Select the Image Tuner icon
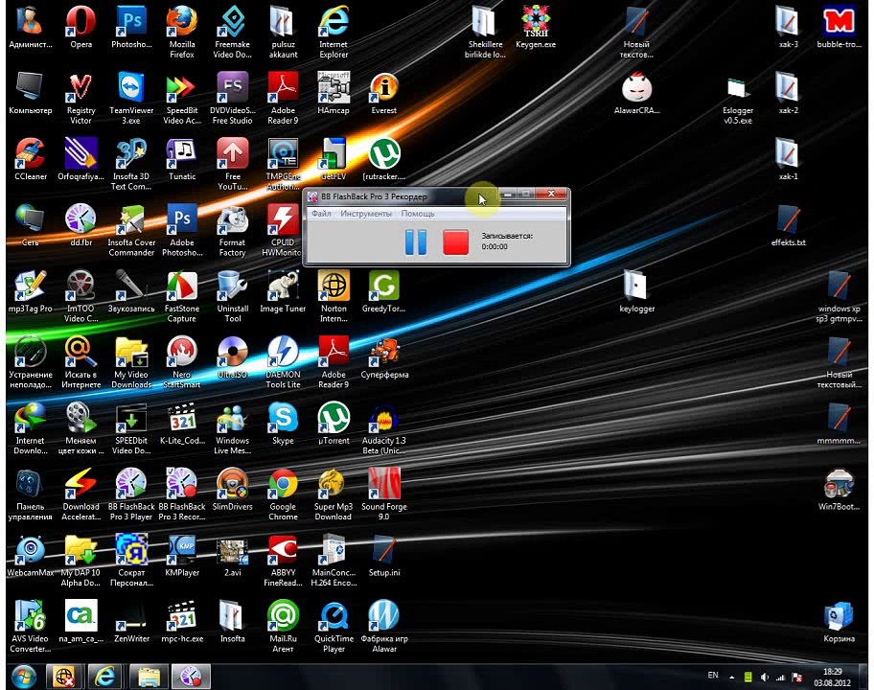The image size is (874, 690). click(x=283, y=291)
